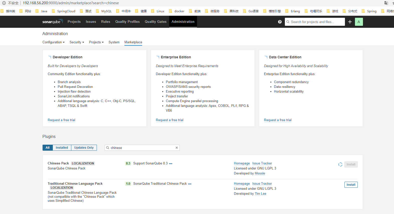Viewport: 394px width, 214px height.
Task: Click Traditional Chinese Language Pack title
Action: point(75,184)
